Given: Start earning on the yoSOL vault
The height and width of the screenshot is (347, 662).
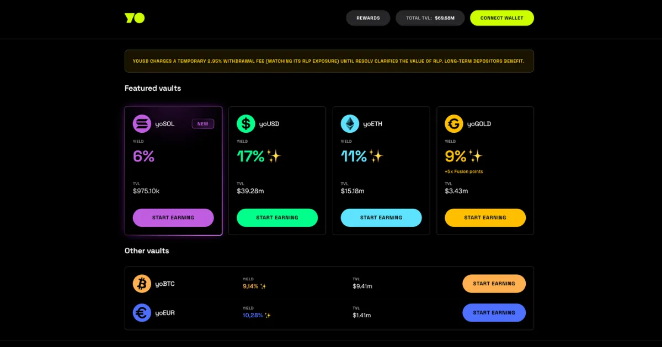Looking at the screenshot, I should point(173,218).
